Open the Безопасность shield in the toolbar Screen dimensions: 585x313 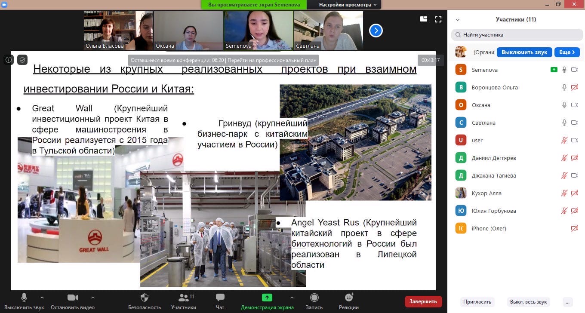click(145, 298)
